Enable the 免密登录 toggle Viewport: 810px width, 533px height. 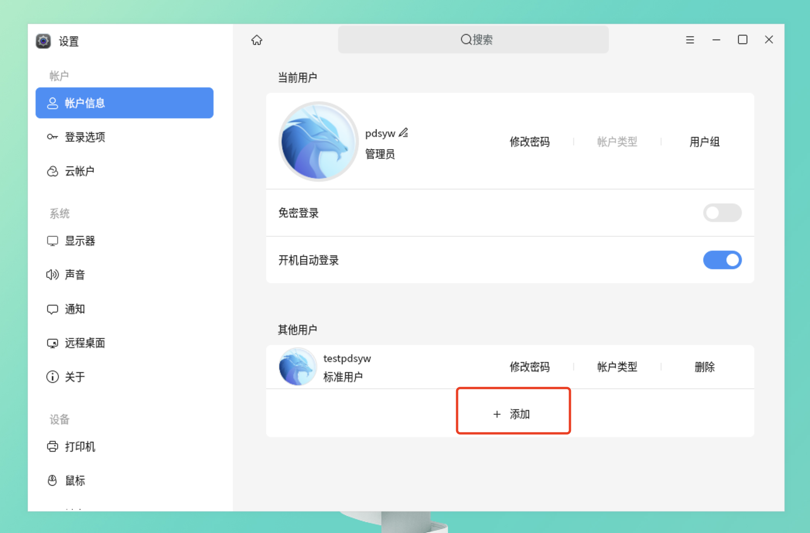click(x=722, y=213)
